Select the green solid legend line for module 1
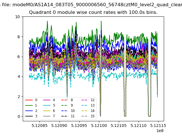Screen dimensions: 182x136 (x=29, y=105)
